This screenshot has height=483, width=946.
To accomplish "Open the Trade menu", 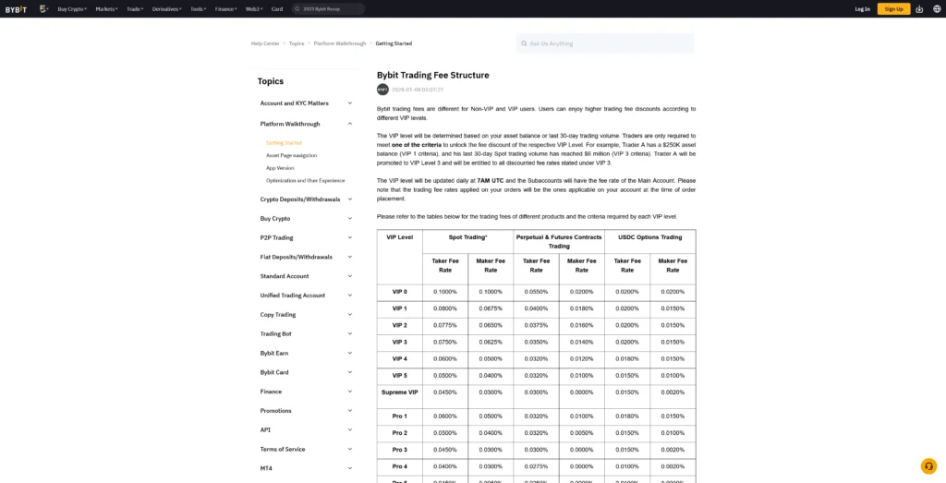I will [x=135, y=9].
